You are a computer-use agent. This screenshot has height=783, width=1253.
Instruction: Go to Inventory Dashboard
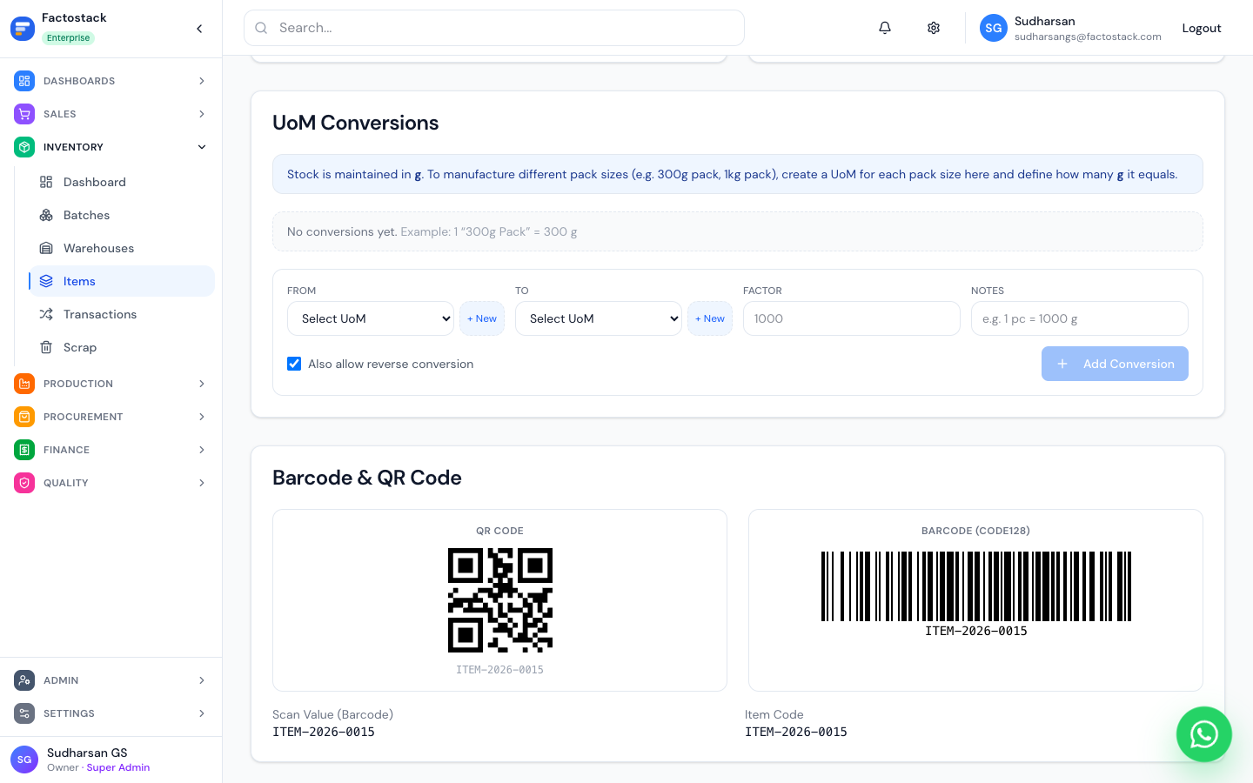[122, 182]
